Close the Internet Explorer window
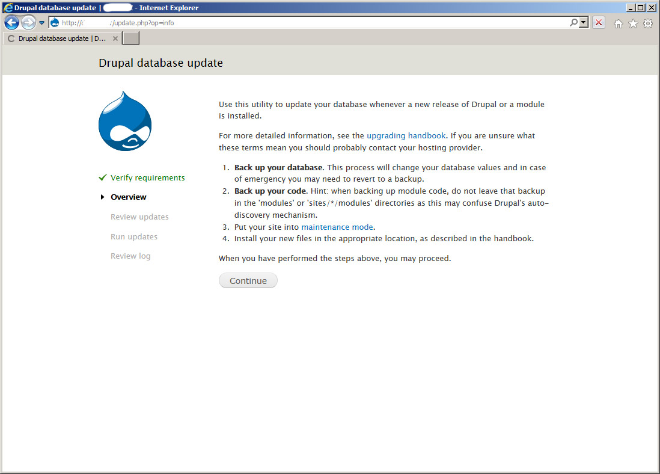The height and width of the screenshot is (474, 660). (x=651, y=8)
